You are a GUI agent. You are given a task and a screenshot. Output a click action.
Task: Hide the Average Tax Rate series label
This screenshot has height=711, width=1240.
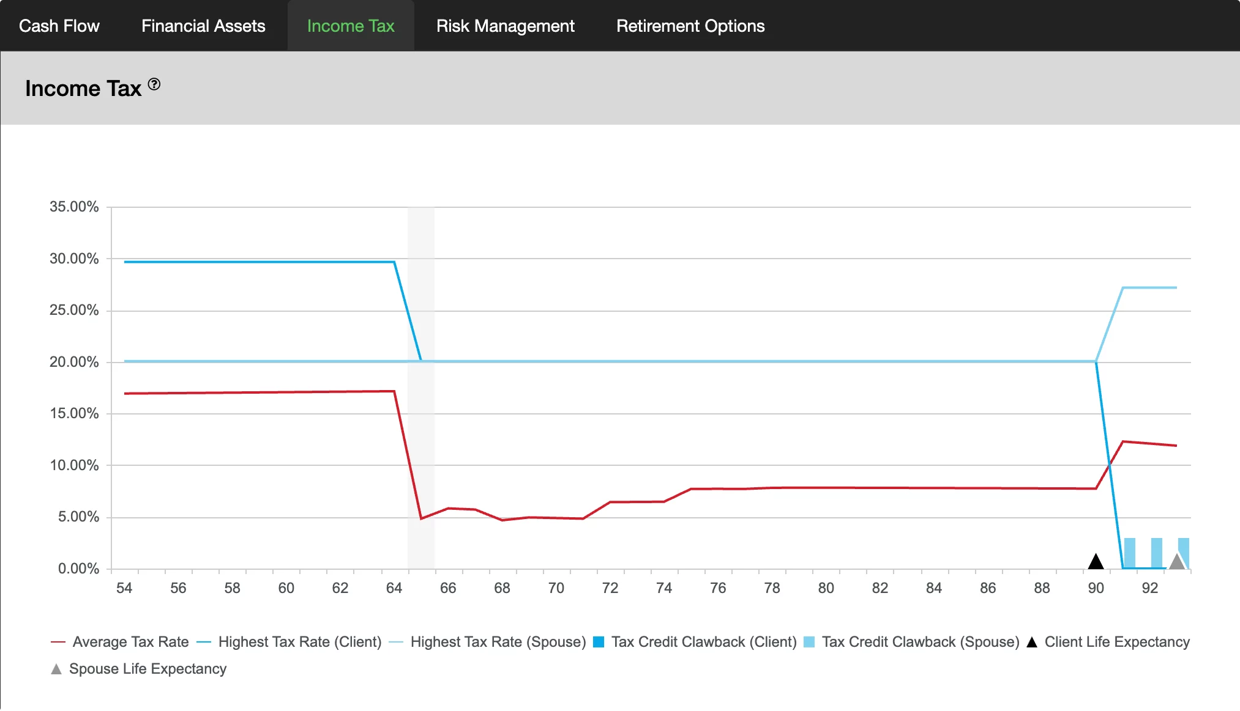(x=130, y=642)
